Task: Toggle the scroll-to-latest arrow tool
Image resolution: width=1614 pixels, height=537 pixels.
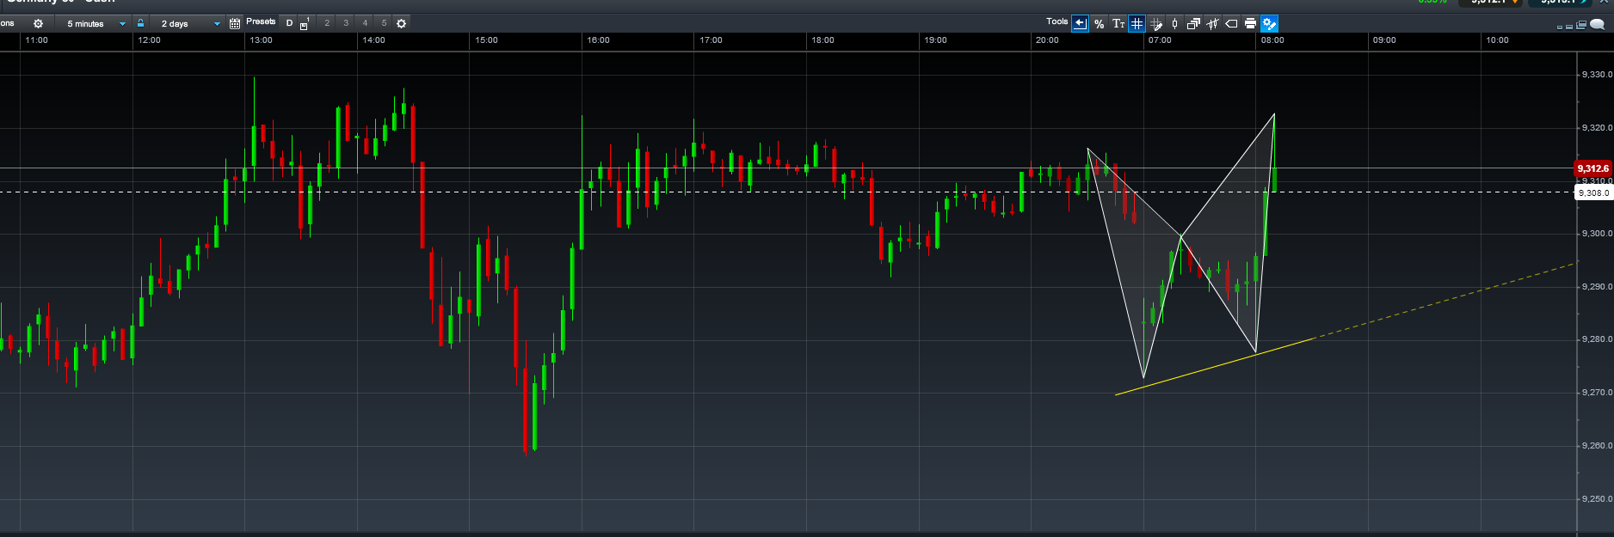Action: 1080,23
